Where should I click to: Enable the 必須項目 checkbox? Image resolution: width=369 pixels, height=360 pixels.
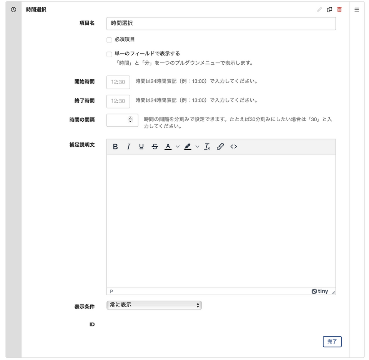[x=110, y=40]
